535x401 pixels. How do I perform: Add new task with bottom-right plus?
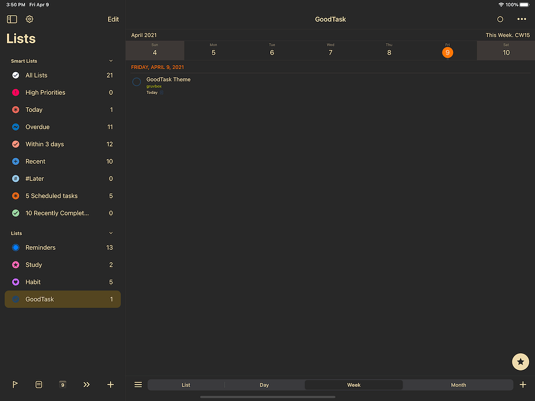tap(523, 384)
